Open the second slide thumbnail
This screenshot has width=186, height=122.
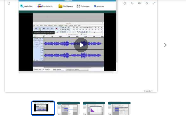tap(68, 108)
